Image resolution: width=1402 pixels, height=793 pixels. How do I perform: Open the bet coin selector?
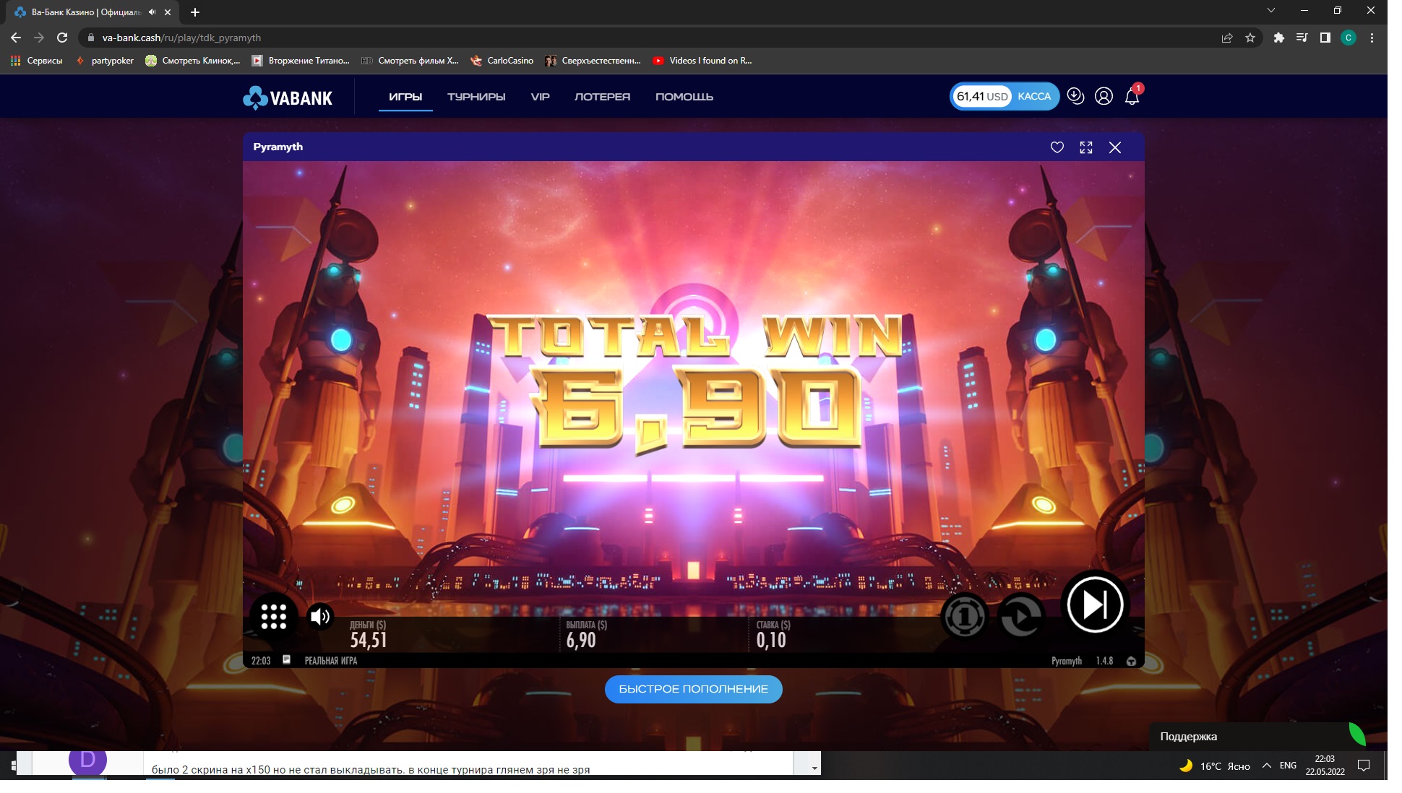pyautogui.click(x=964, y=616)
